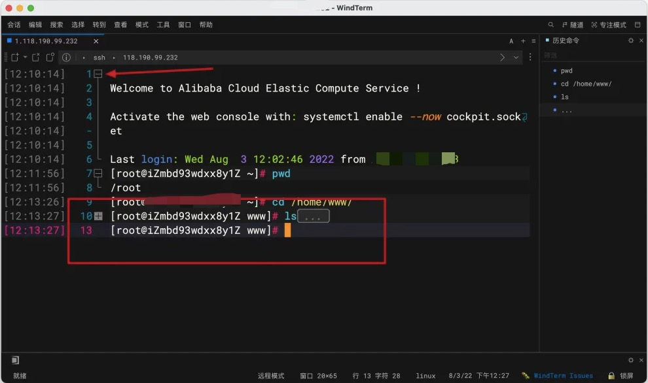Click the session icon marked with a circle in the toolbar

coord(50,58)
